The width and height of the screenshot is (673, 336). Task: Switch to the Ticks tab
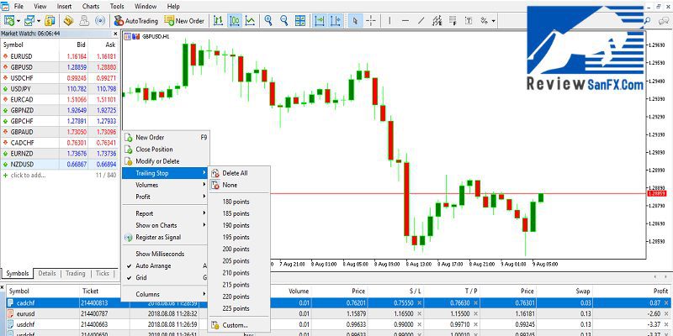(102, 274)
